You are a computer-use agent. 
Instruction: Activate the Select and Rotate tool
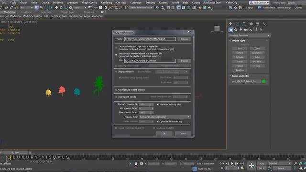point(61,8)
